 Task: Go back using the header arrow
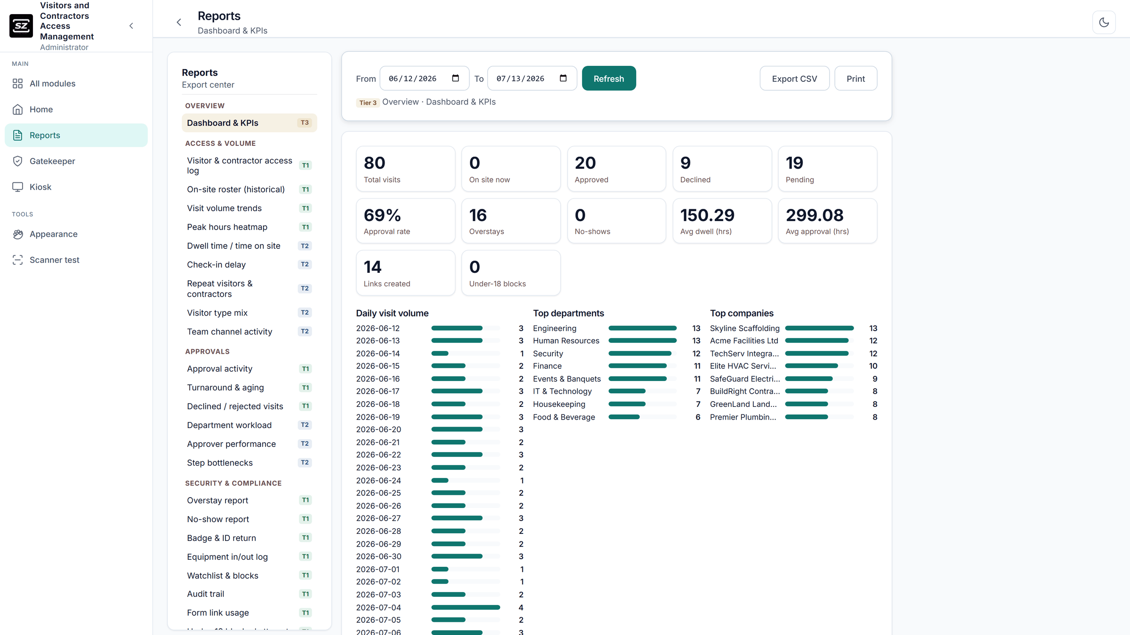pos(179,22)
